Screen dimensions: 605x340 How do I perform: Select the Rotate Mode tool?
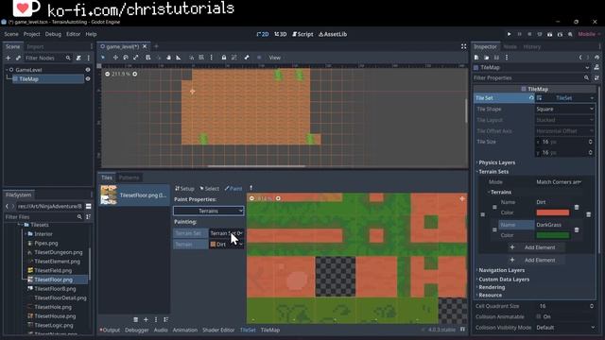tap(126, 58)
